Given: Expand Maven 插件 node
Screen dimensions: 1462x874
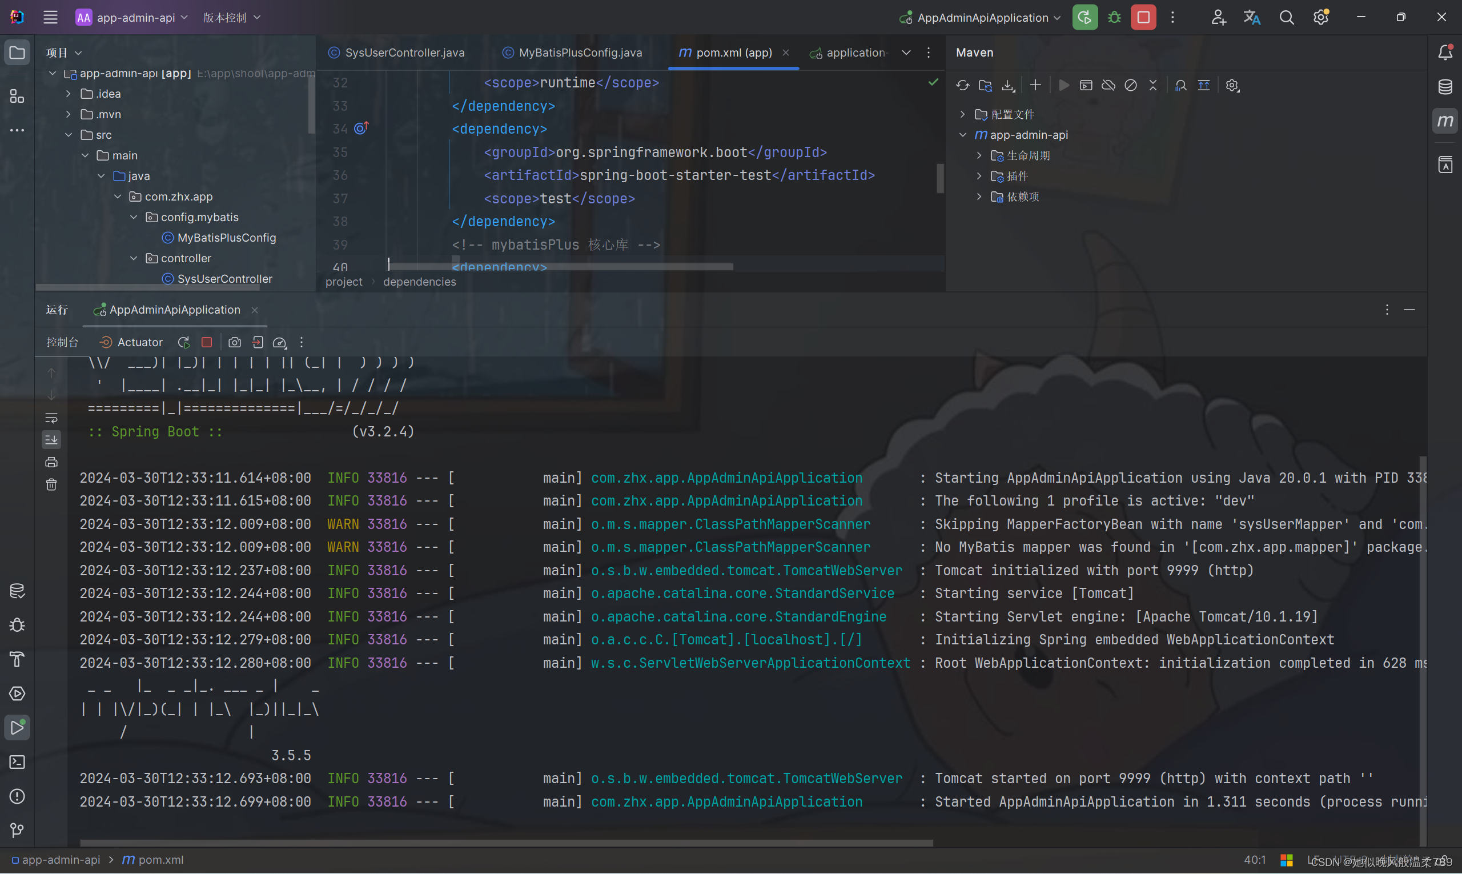Looking at the screenshot, I should pos(979,176).
